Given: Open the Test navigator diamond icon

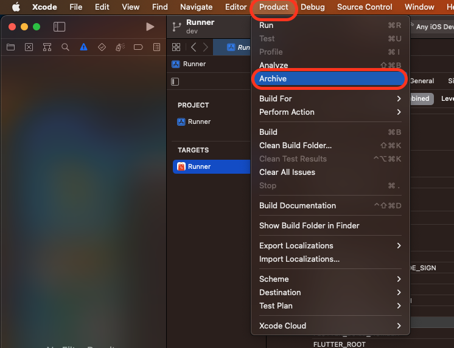Looking at the screenshot, I should coord(102,47).
